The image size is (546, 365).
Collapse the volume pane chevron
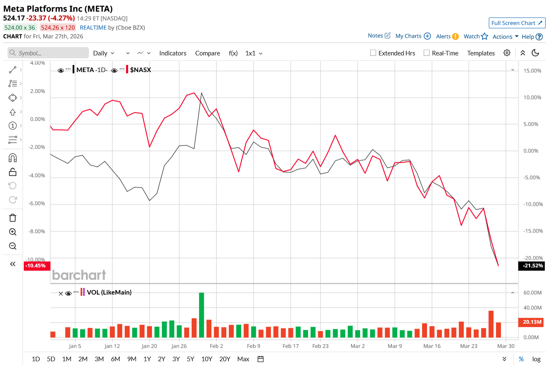tap(513, 292)
